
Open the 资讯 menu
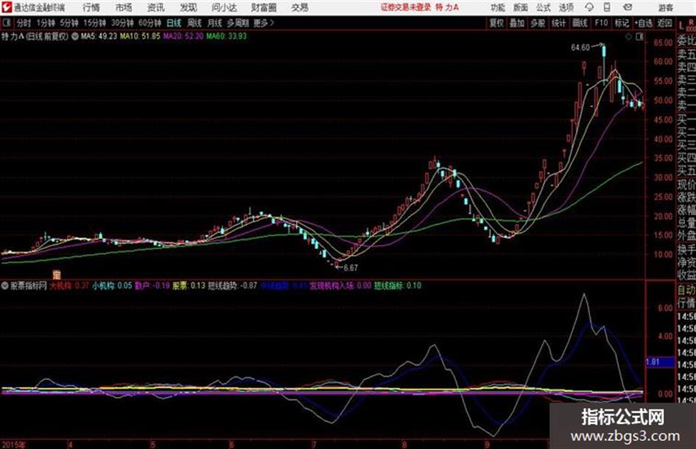click(156, 7)
